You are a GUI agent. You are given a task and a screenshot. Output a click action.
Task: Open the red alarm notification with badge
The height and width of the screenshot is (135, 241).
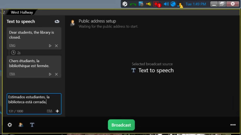[x=157, y=4]
